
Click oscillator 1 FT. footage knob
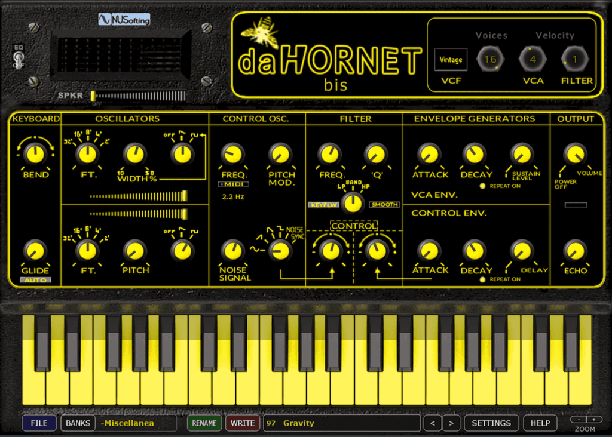point(87,154)
